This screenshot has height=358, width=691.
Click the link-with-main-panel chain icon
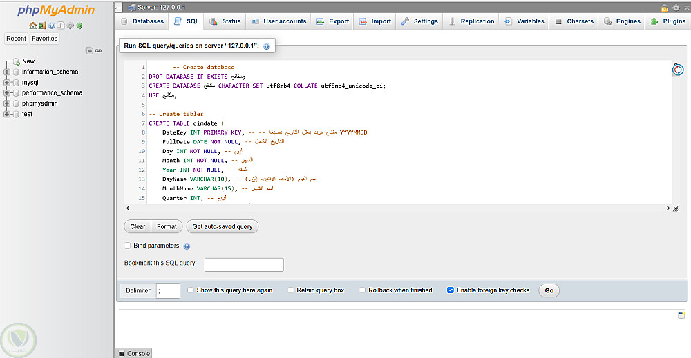99,50
